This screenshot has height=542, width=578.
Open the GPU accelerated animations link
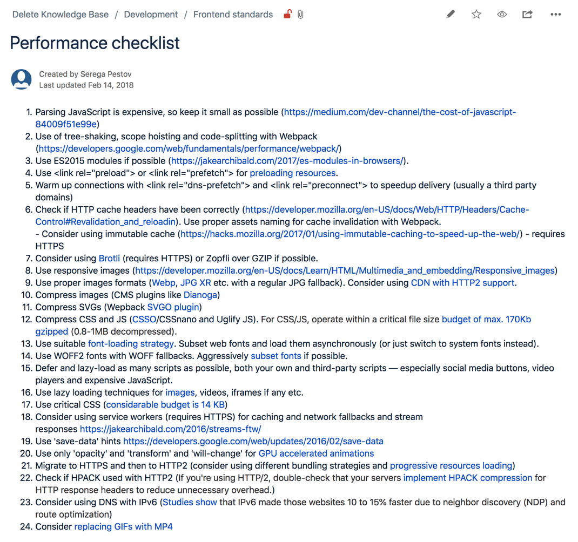pos(316,453)
